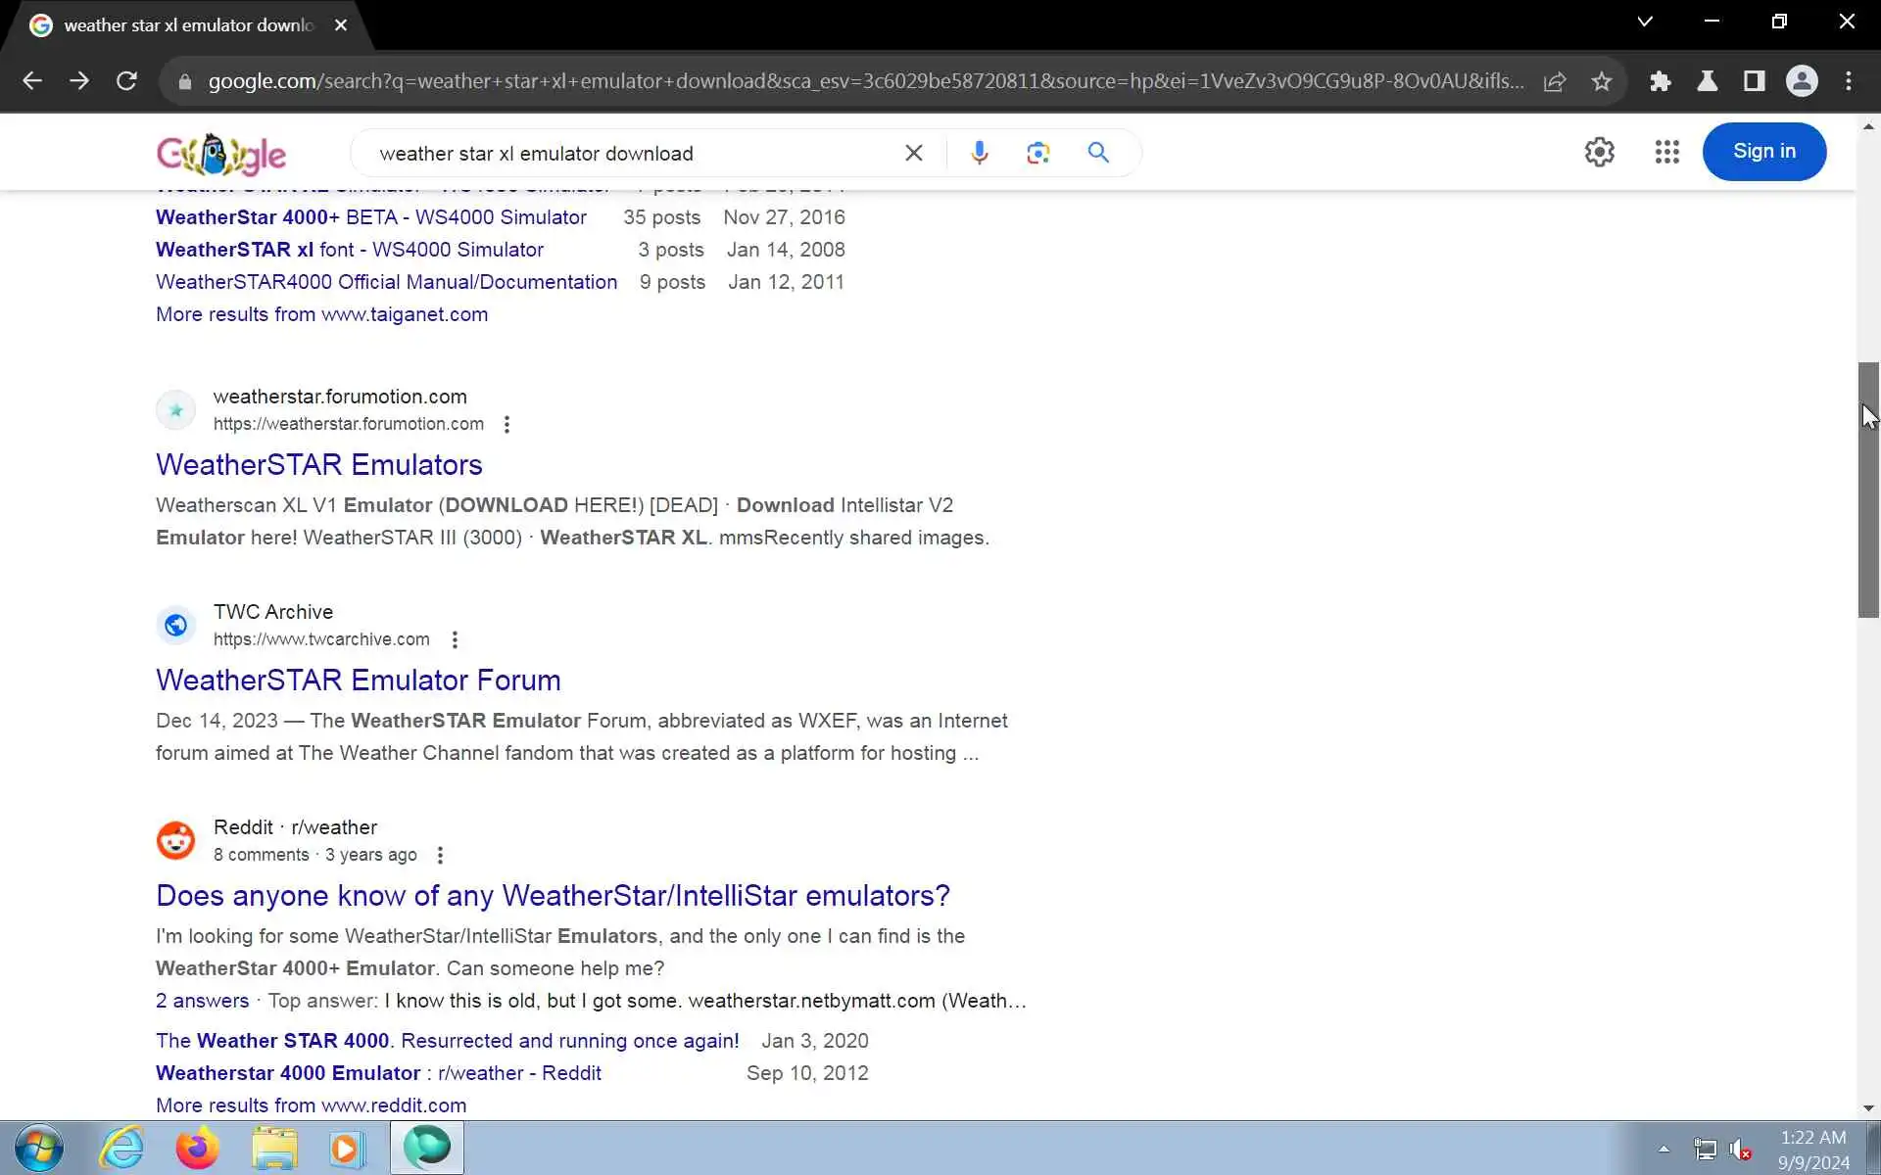Clear the search box text
Viewport: 1881px width, 1175px height.
913,153
